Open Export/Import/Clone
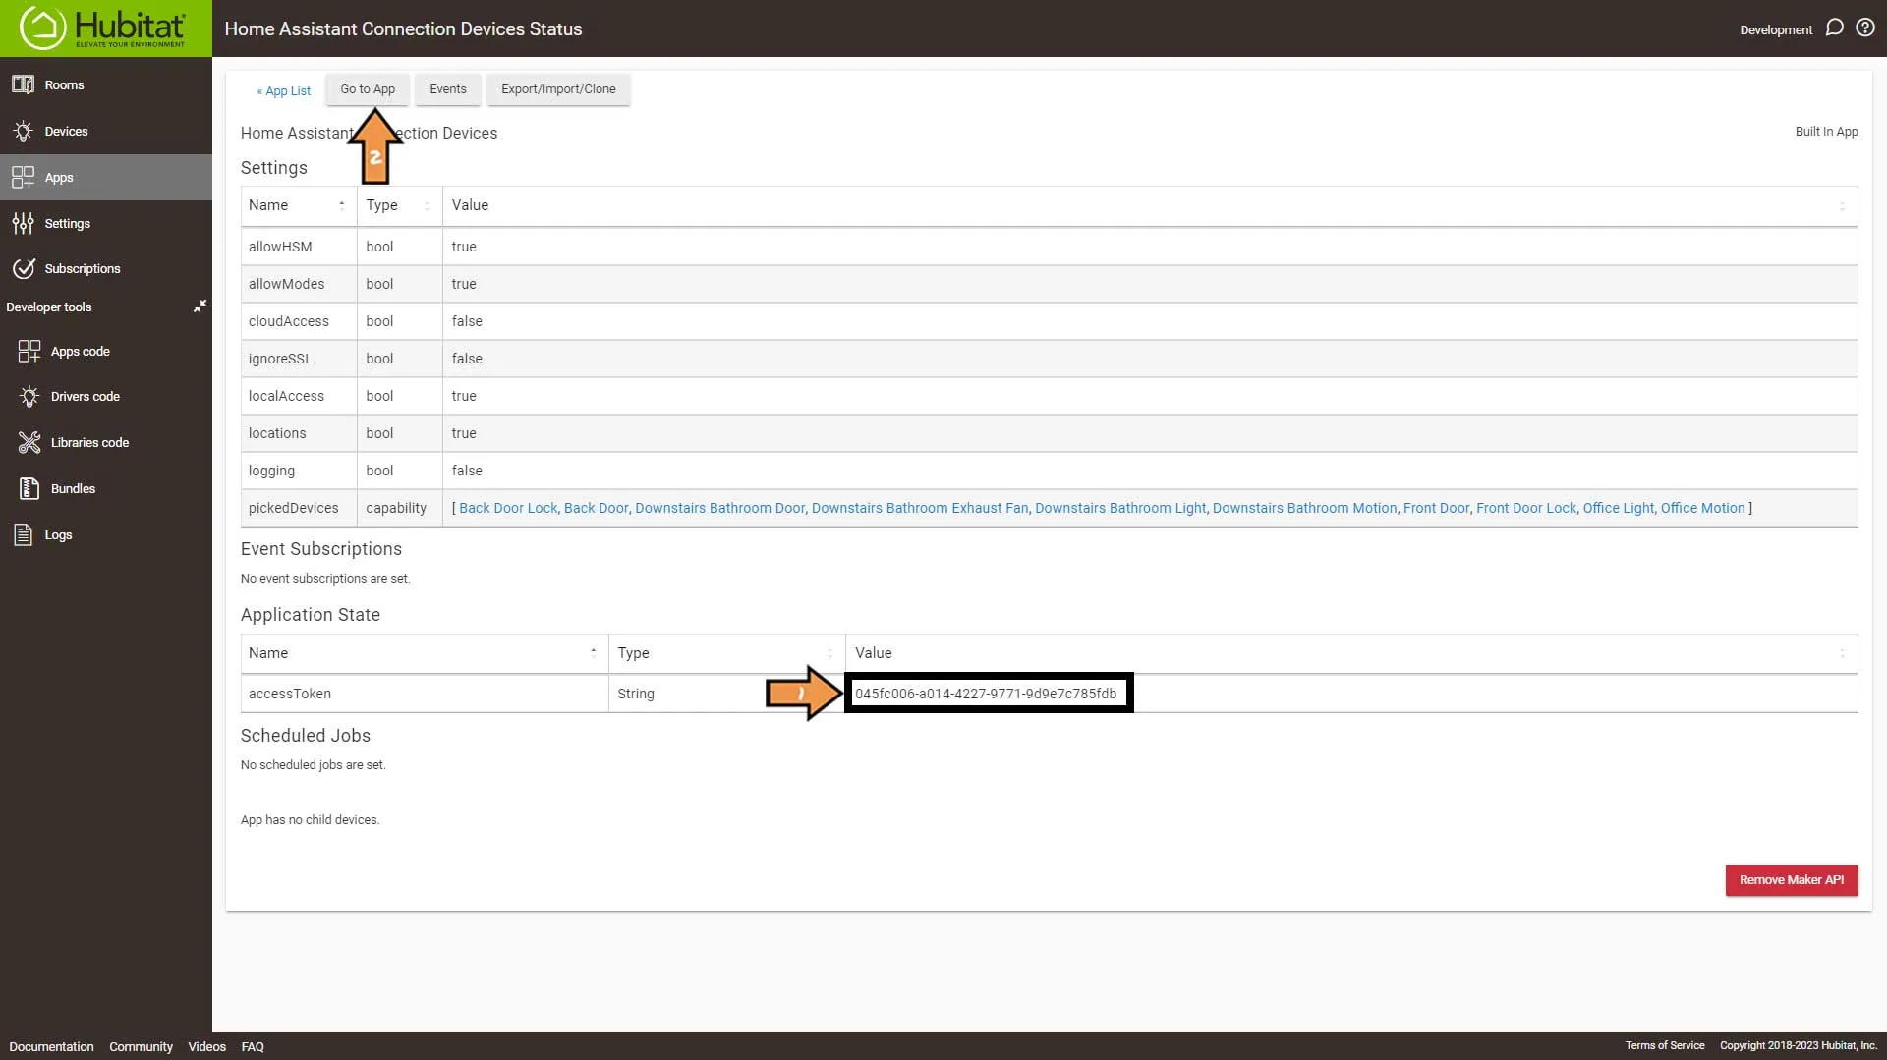The image size is (1887, 1060). (x=558, y=89)
